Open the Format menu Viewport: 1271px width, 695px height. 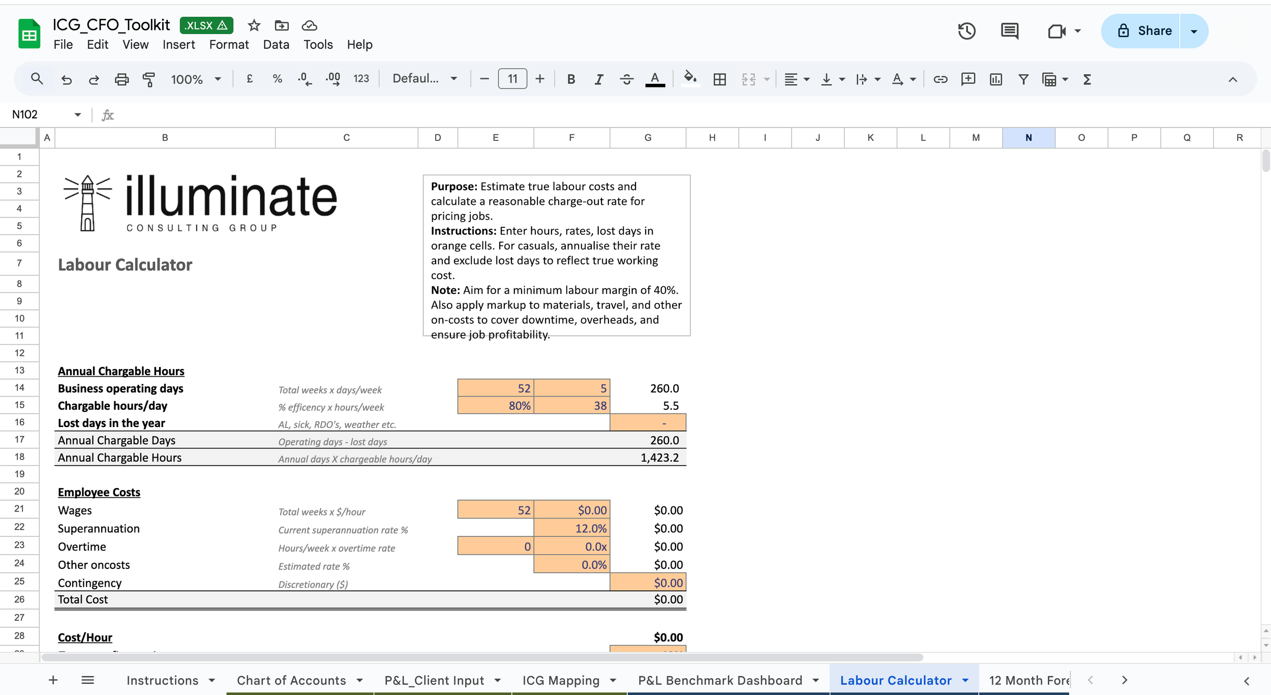(x=229, y=45)
